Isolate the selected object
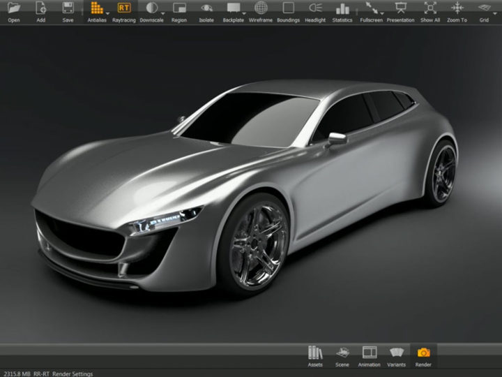 206,12
